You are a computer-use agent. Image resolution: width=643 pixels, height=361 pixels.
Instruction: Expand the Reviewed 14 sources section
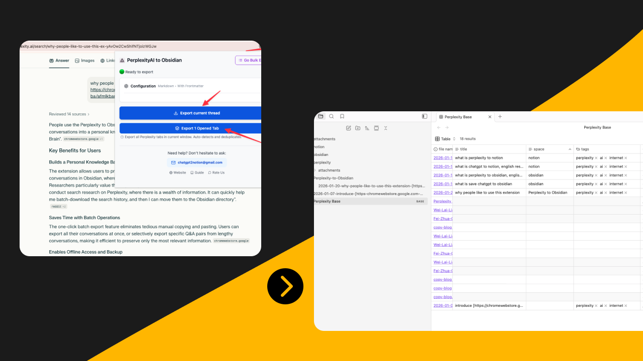pyautogui.click(x=69, y=114)
